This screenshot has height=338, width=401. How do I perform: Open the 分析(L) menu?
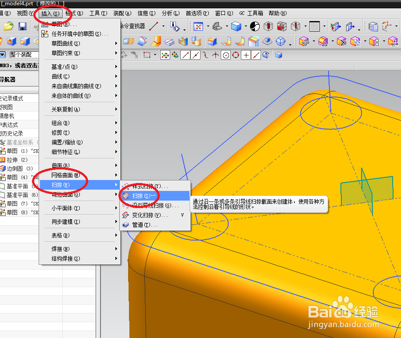pos(171,13)
